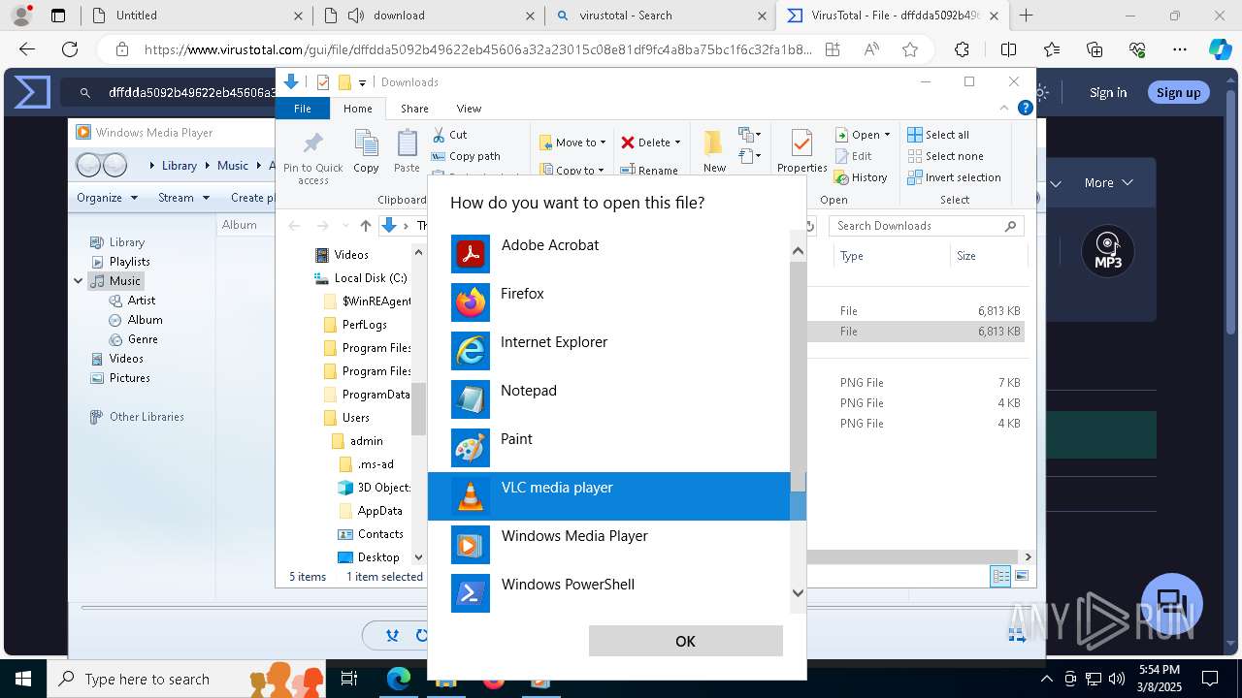Click Cut in the Clipboard group

click(x=449, y=135)
